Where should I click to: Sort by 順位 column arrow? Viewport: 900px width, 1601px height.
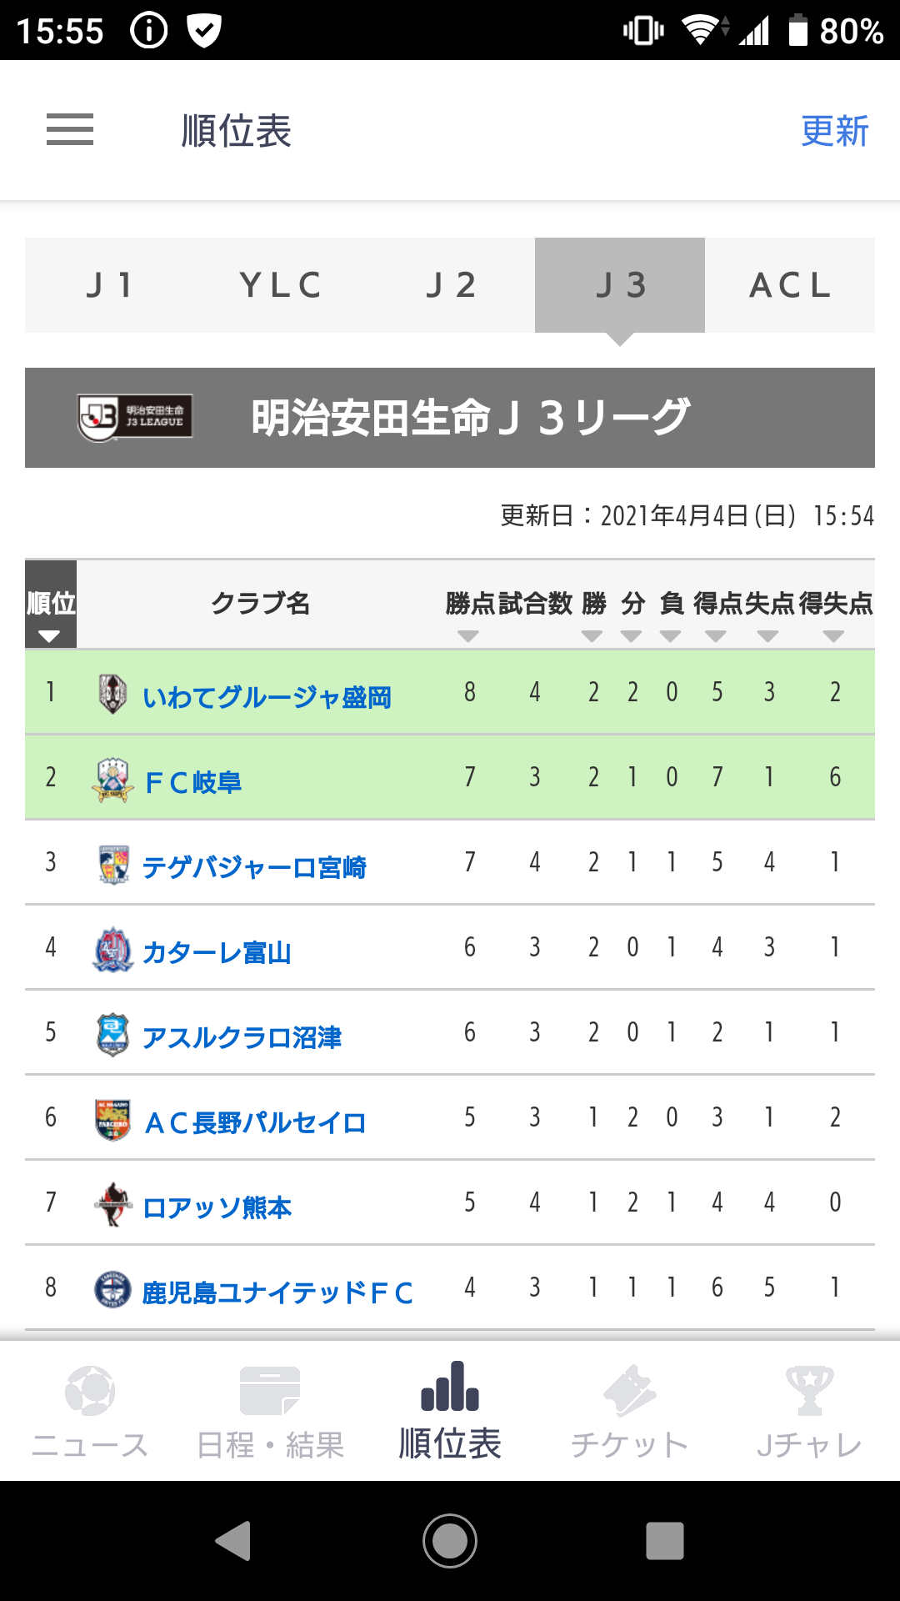point(49,636)
